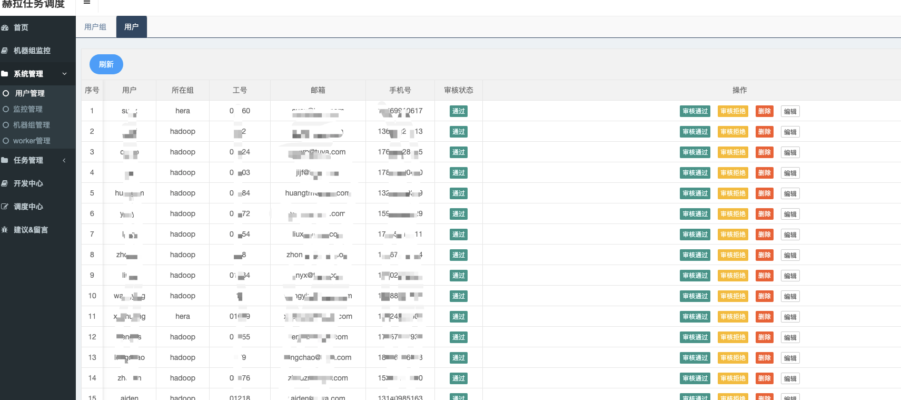The width and height of the screenshot is (901, 400).
Task: Click the 通过 status badge in row 5
Action: tap(459, 193)
